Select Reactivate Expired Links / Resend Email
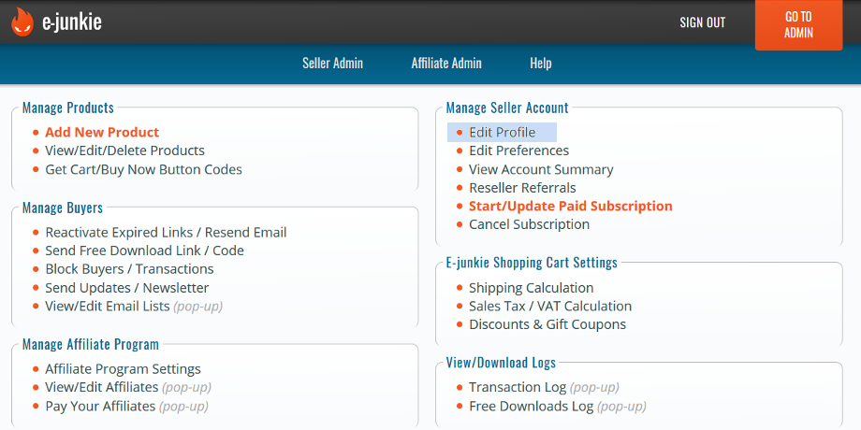 point(166,232)
